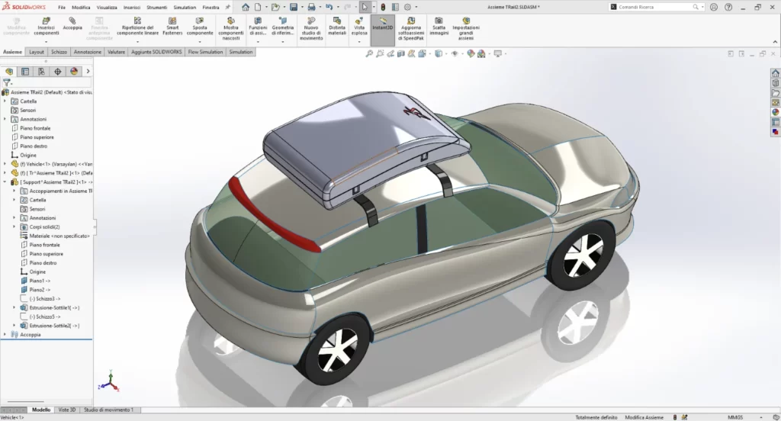Switch to the Flow Simulation tab
Image resolution: width=781 pixels, height=421 pixels.
(207, 52)
